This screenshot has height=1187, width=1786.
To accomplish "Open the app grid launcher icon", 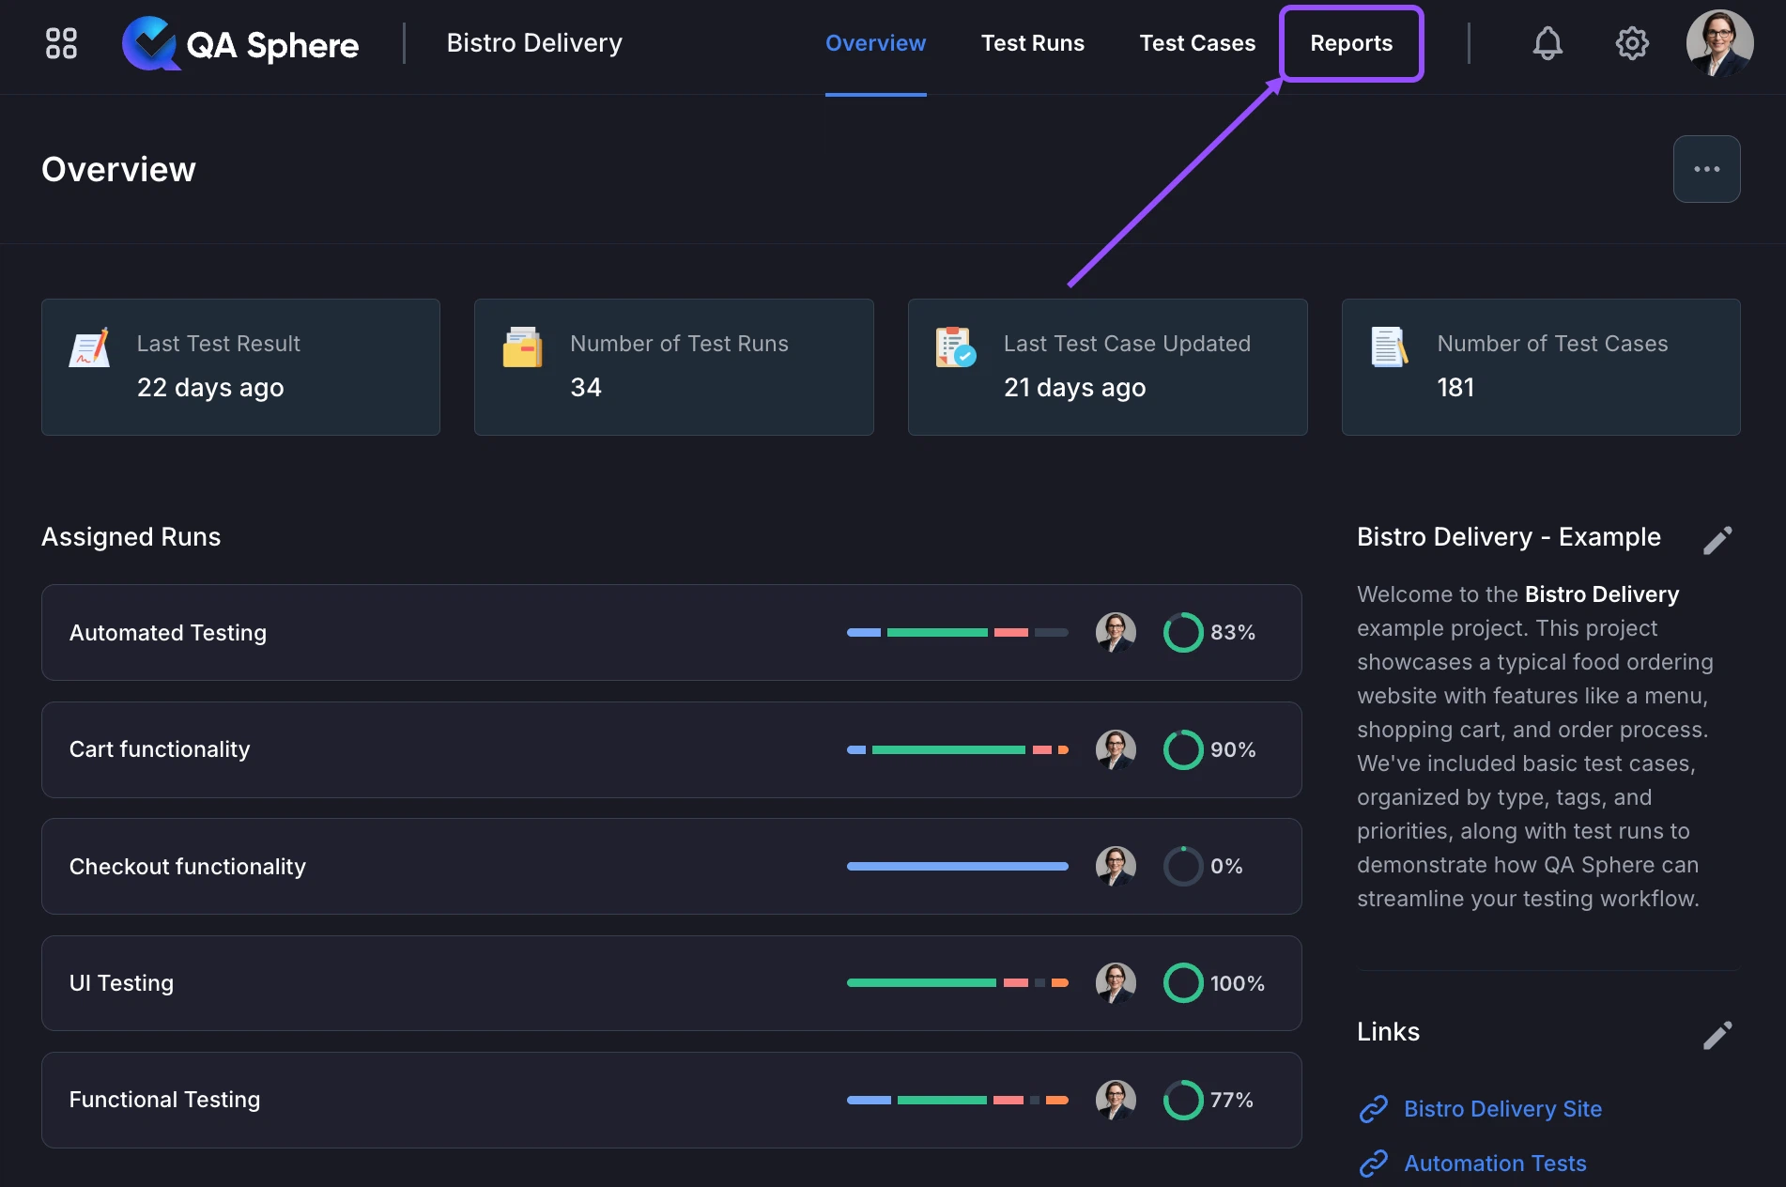I will 60,43.
